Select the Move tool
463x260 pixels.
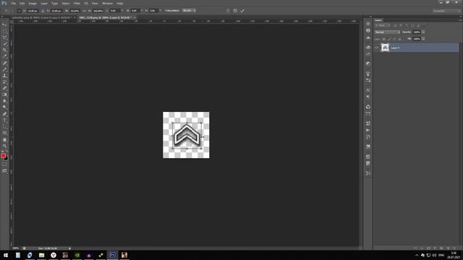(4, 25)
